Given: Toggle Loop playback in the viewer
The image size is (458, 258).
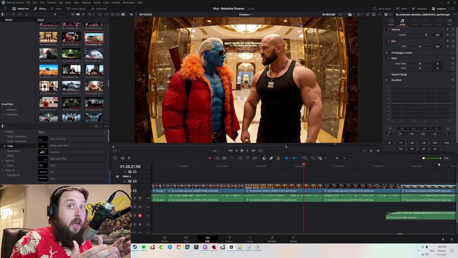Looking at the screenshot, I should tap(260, 150).
